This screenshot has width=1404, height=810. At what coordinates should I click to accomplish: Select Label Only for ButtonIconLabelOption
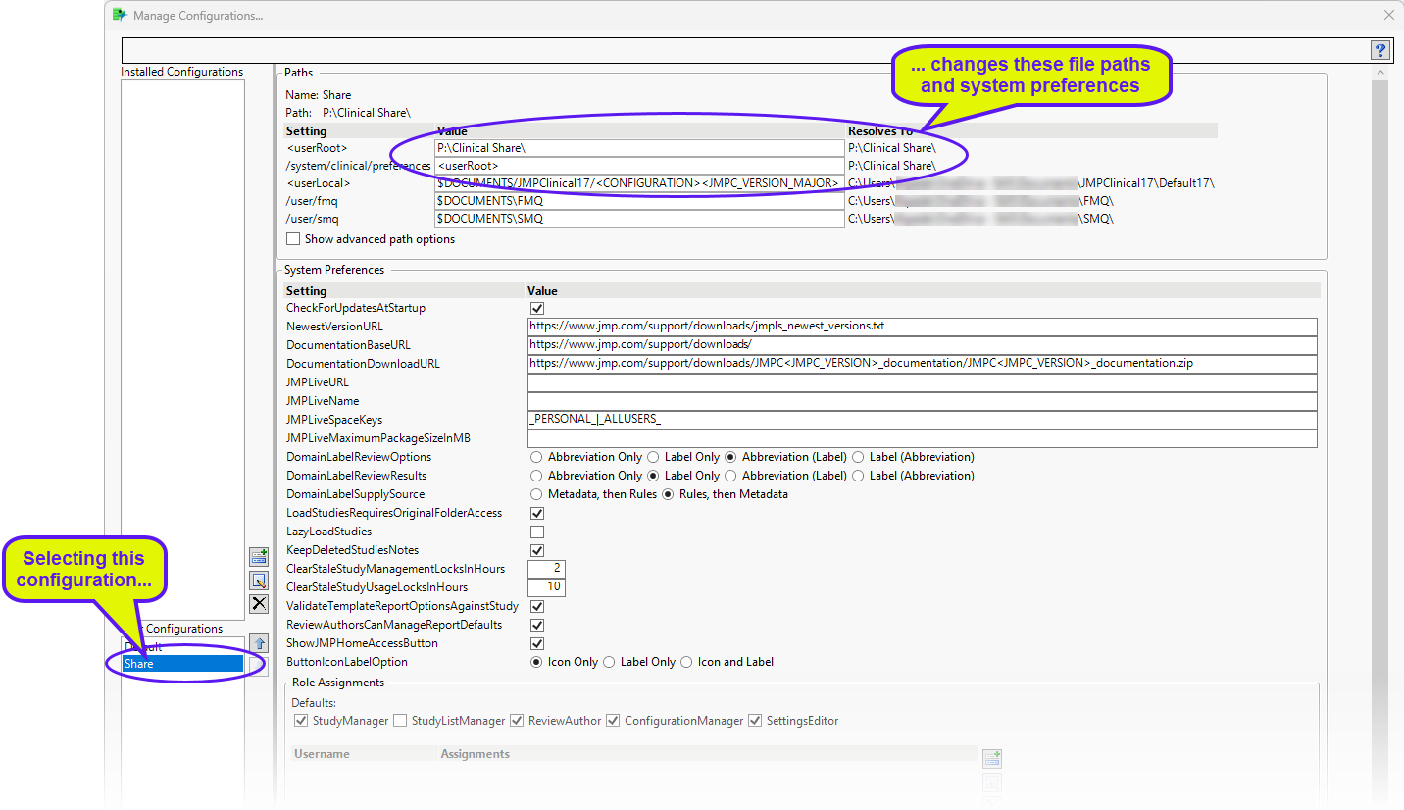pos(610,662)
